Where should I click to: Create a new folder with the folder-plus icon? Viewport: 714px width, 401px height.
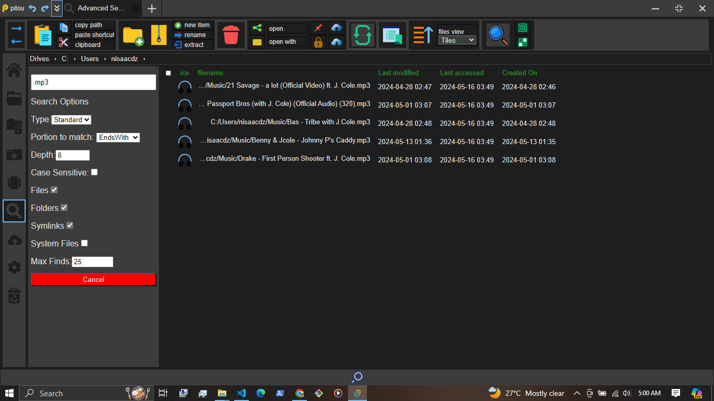tap(133, 35)
